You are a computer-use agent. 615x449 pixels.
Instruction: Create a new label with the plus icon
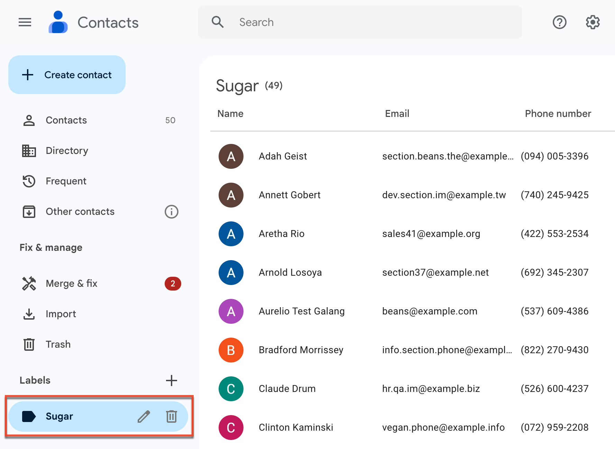point(172,381)
